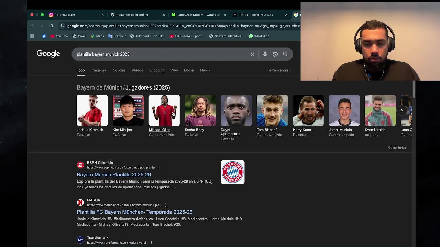Click the browser back arrow
The height and width of the screenshot is (247, 440).
coord(33,26)
